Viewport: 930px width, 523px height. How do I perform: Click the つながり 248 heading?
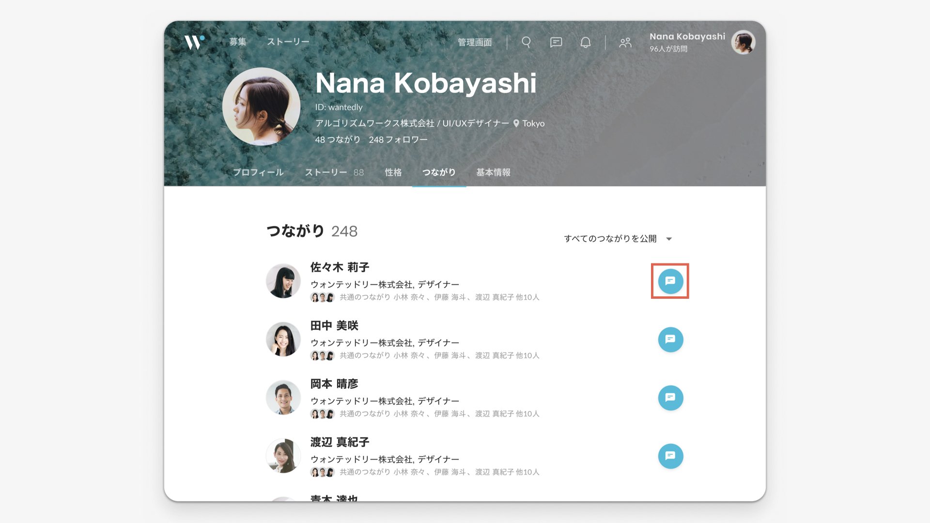312,231
